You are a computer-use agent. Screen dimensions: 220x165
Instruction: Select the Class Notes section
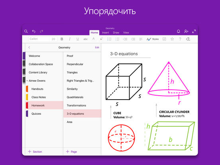tap(44, 97)
